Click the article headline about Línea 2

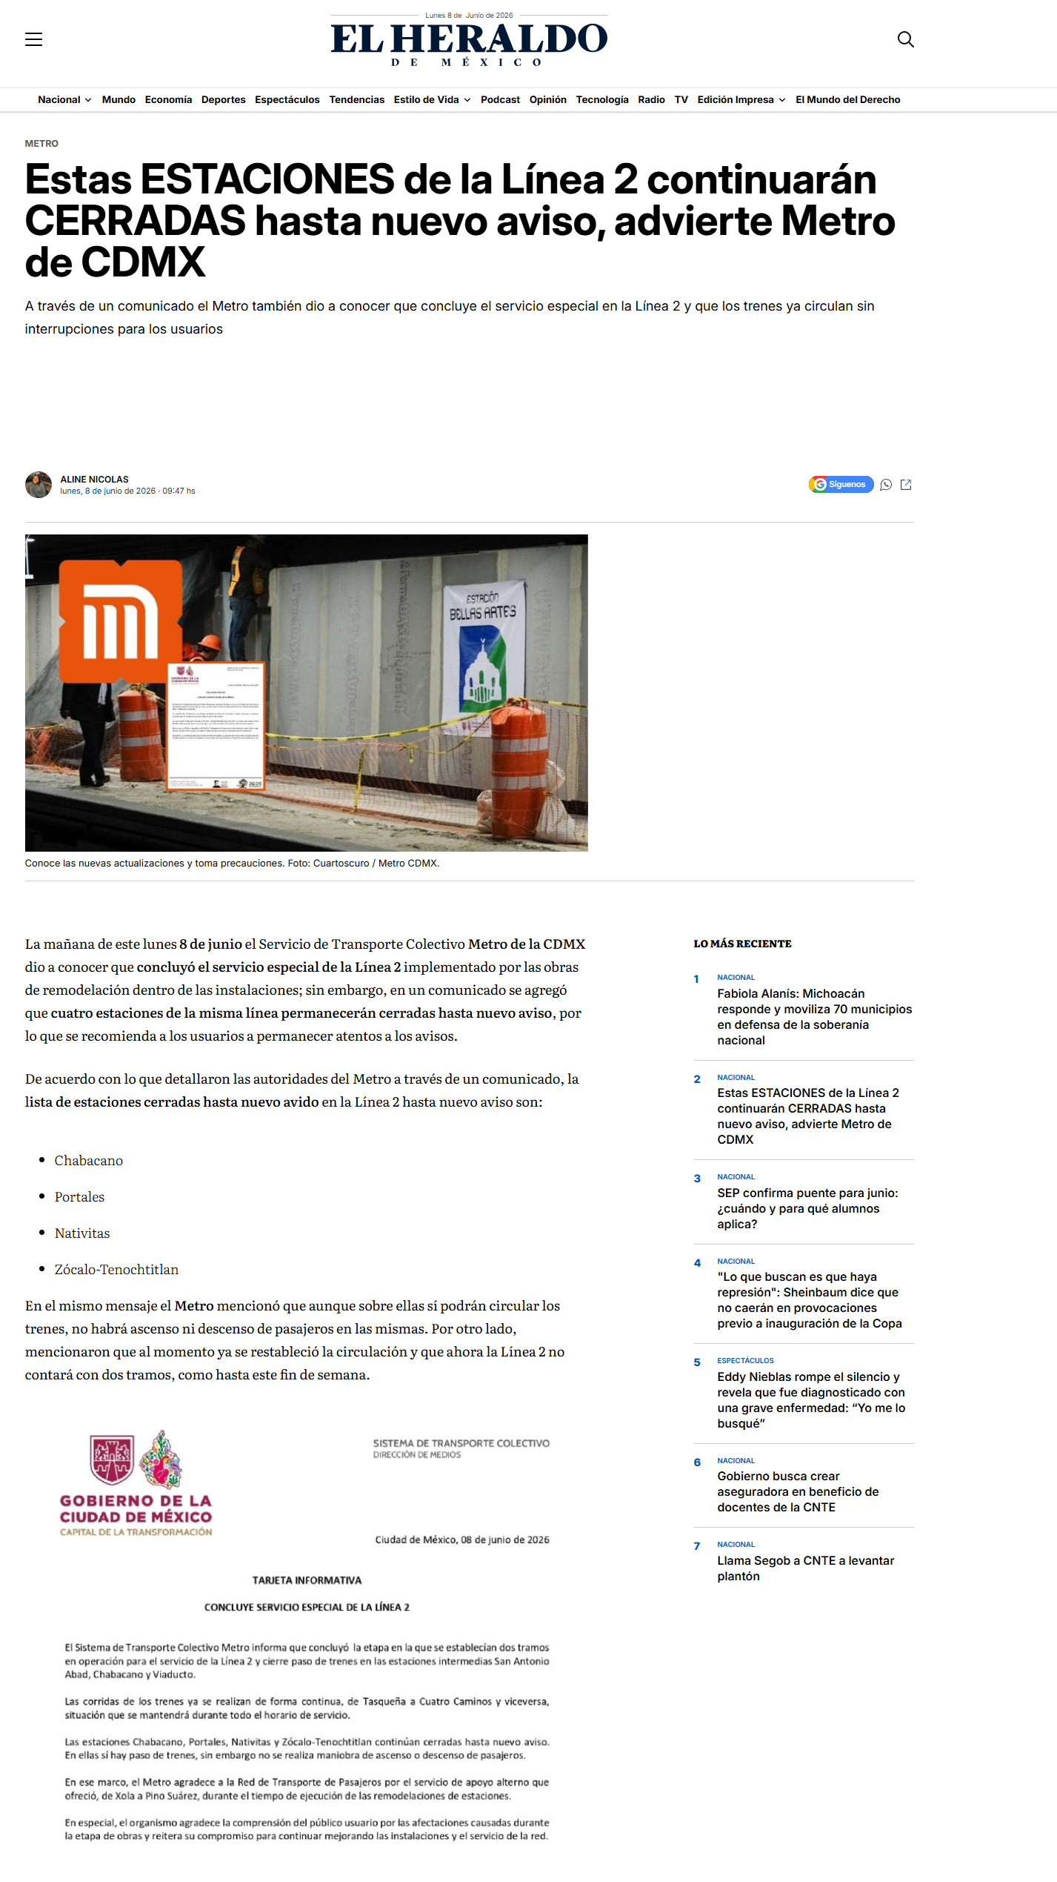click(460, 221)
